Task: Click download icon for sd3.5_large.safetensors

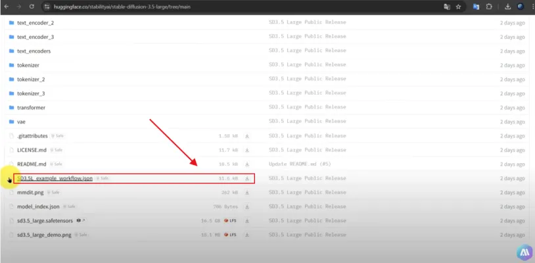Action: [247, 220]
